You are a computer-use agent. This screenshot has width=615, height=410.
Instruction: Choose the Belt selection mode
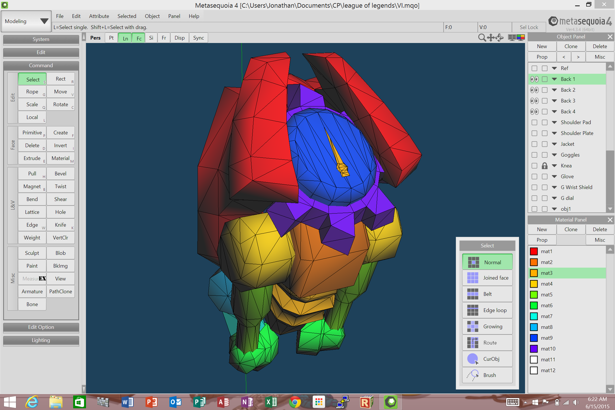click(x=487, y=294)
